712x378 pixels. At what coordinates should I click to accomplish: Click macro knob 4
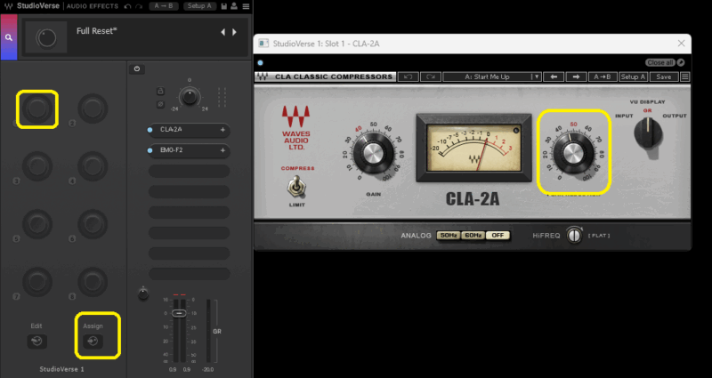coord(93,166)
